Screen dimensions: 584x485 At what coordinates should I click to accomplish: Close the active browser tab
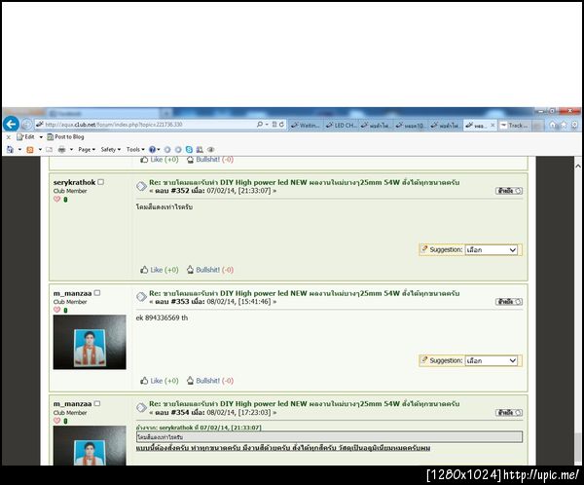click(493, 126)
